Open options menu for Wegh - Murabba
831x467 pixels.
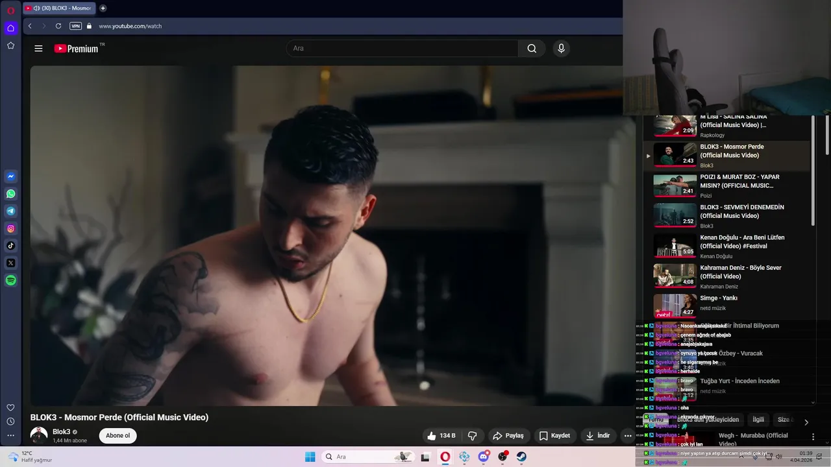pyautogui.click(x=813, y=437)
